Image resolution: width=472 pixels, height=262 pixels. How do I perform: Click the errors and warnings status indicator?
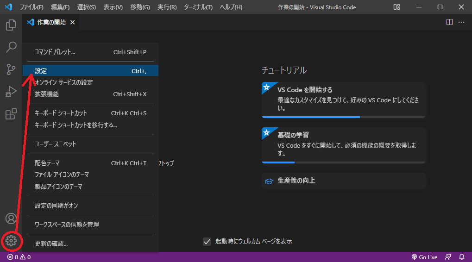tap(19, 257)
